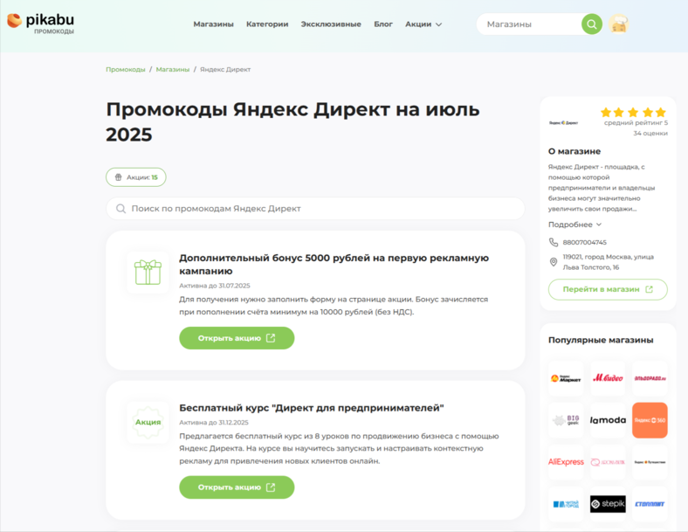The width and height of the screenshot is (688, 532).
Task: Open the Стоплит store logo
Action: coord(650,504)
